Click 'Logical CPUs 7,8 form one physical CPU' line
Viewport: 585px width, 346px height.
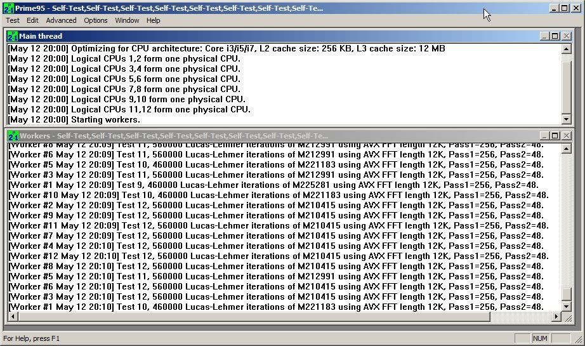pos(124,89)
